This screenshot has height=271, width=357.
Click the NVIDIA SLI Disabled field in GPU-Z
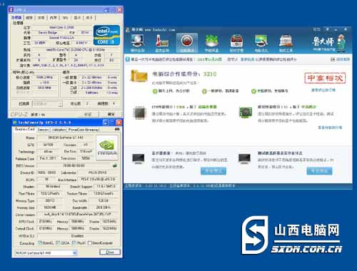coord(78,236)
